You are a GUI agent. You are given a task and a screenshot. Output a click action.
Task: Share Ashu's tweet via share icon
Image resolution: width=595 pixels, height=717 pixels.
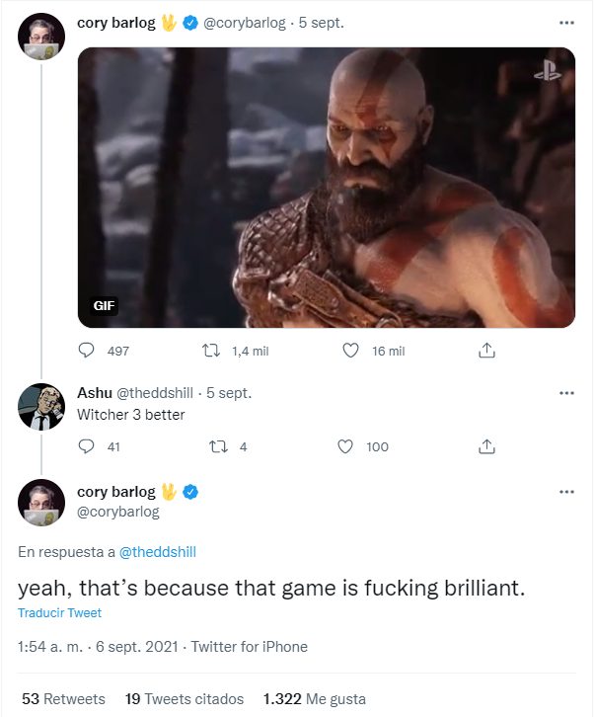(x=485, y=446)
